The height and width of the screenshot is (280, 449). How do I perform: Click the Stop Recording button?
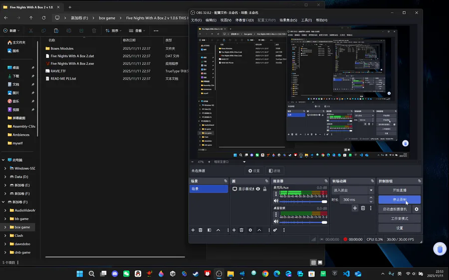pos(400,199)
